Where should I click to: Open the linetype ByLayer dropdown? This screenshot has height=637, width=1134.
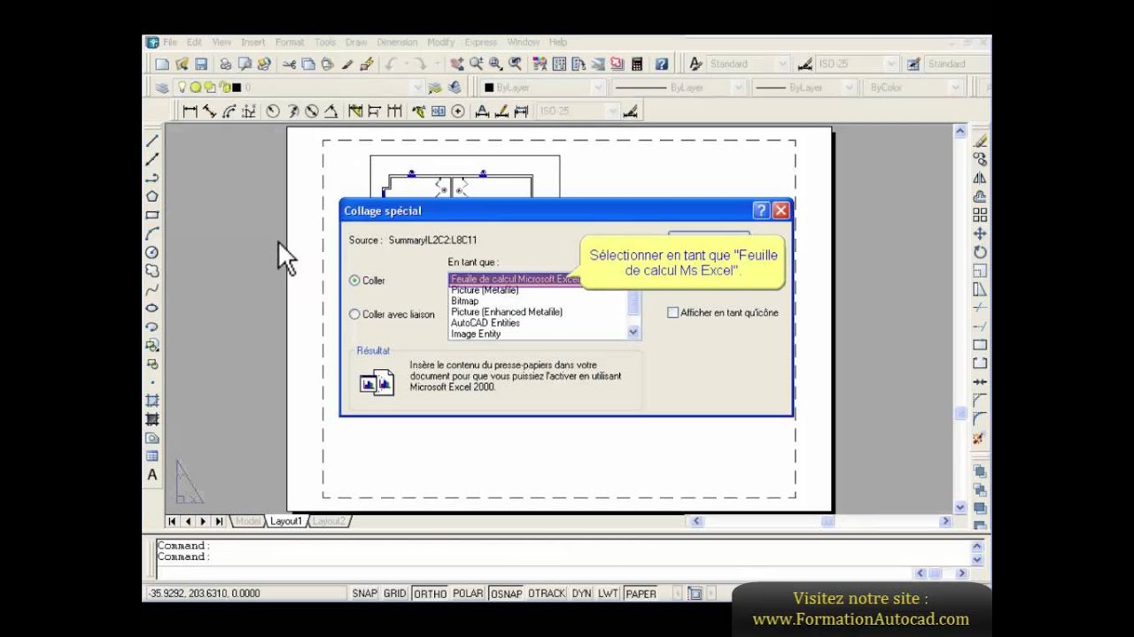(x=737, y=88)
